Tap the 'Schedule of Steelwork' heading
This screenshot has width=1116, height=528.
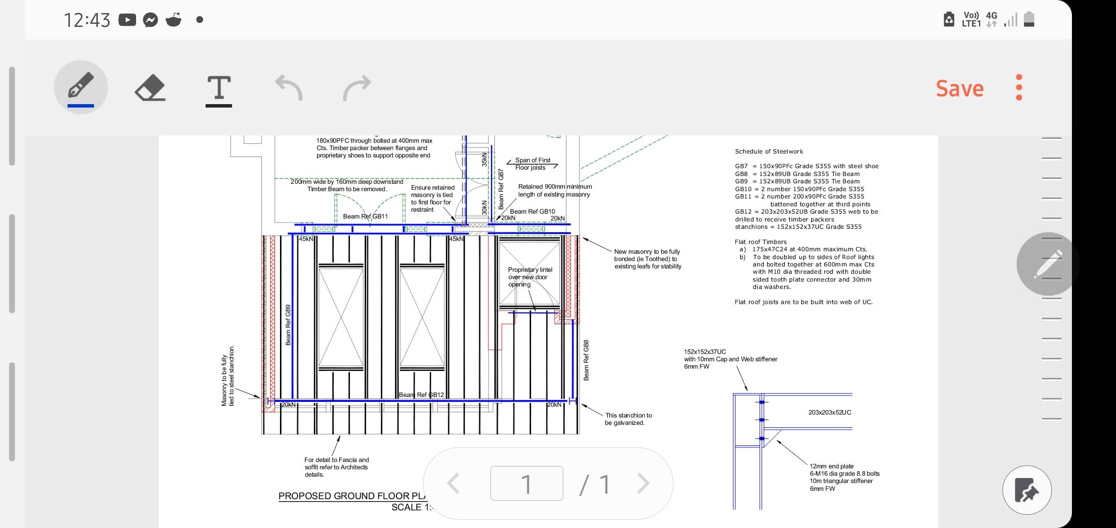[x=768, y=152]
